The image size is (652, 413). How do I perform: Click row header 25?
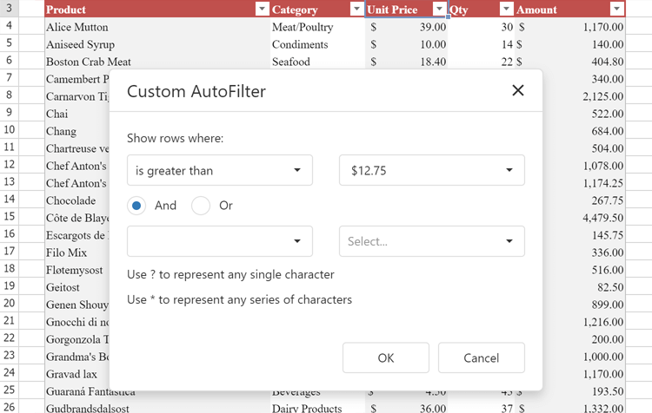click(10, 391)
